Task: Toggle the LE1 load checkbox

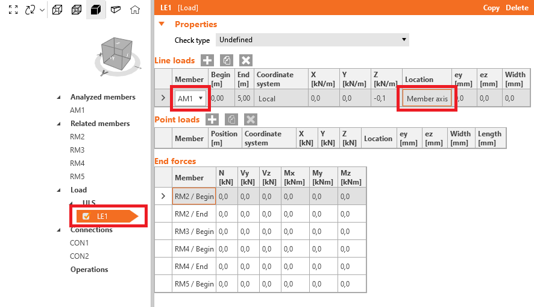Action: (x=86, y=216)
